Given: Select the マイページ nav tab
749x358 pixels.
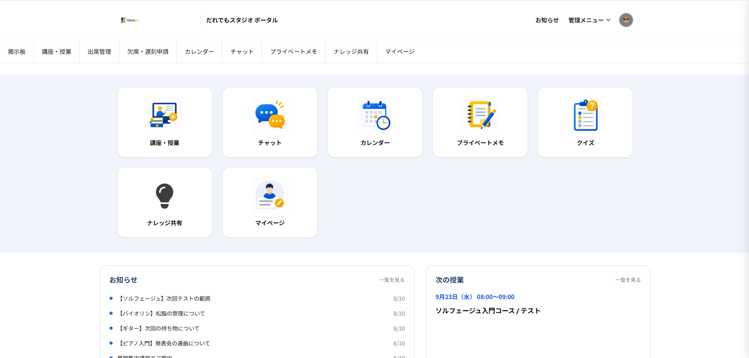Looking at the screenshot, I should (x=400, y=51).
